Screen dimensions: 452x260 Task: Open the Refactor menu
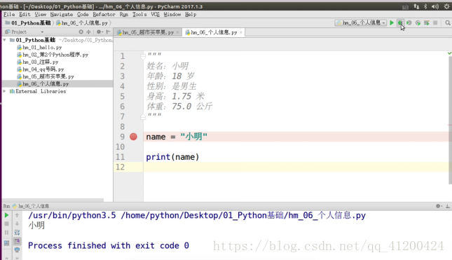coord(104,15)
